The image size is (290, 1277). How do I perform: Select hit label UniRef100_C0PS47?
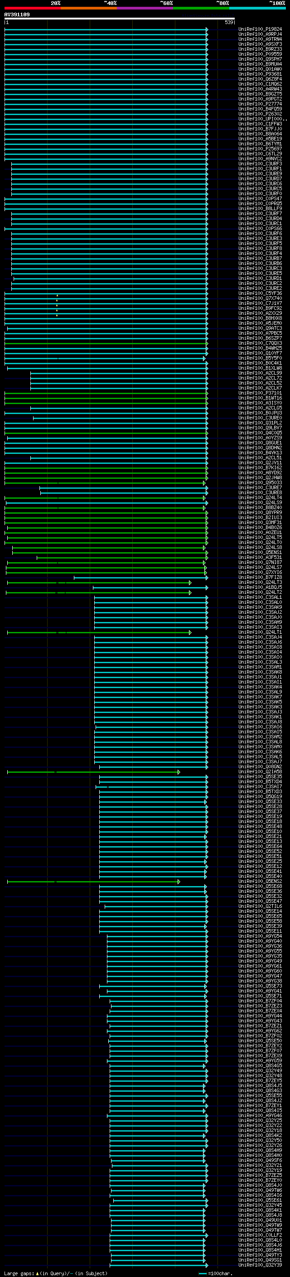pos(260,199)
